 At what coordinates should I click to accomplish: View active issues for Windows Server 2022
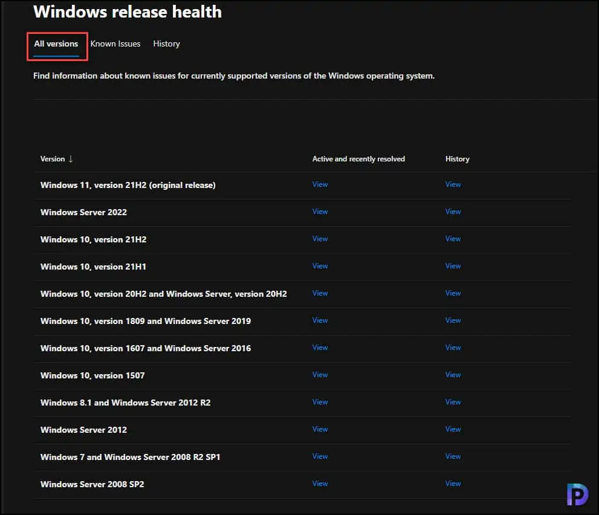pos(320,212)
